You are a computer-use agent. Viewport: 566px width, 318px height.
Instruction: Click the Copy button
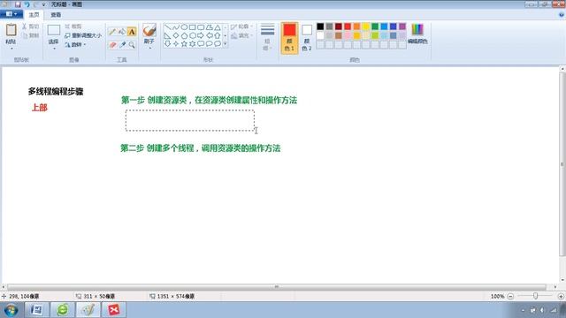click(x=30, y=35)
